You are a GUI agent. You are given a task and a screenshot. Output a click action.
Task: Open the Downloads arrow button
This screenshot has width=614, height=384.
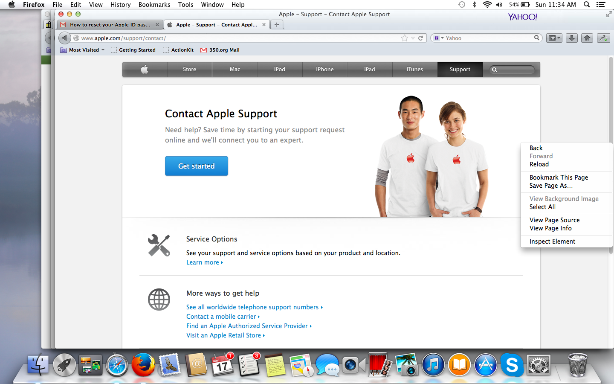pos(572,38)
